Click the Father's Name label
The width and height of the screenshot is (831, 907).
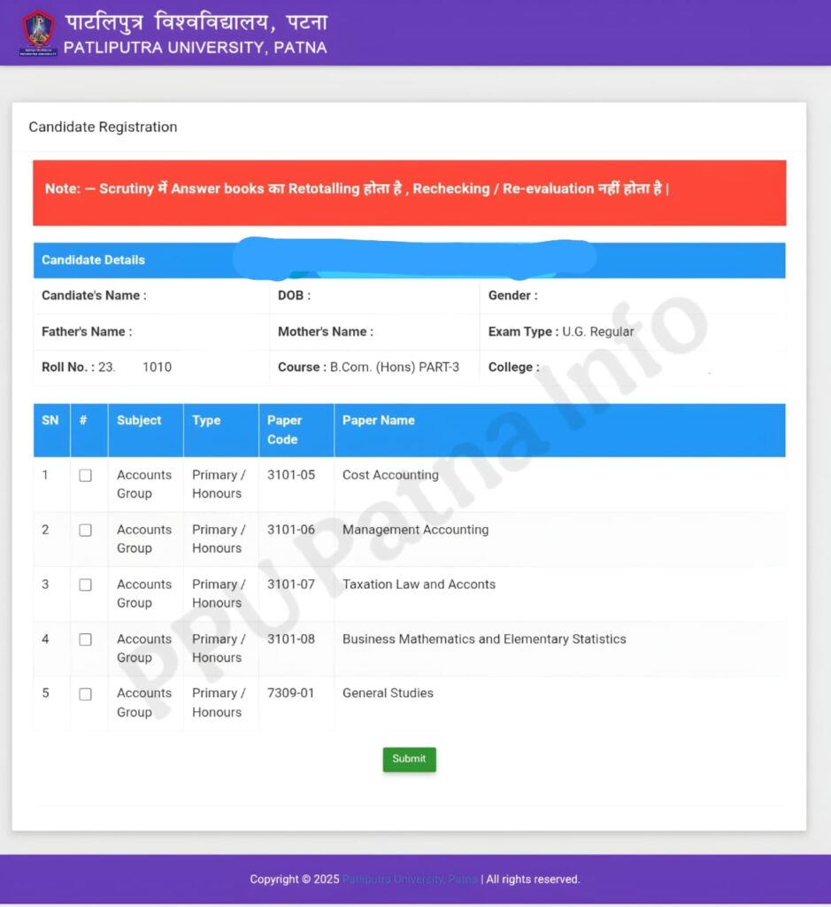click(x=87, y=331)
